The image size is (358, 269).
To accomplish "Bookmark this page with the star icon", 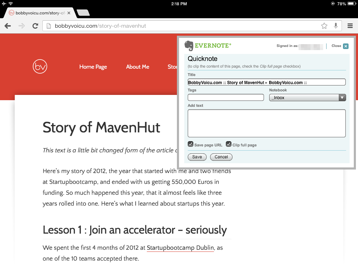I will 324,26.
